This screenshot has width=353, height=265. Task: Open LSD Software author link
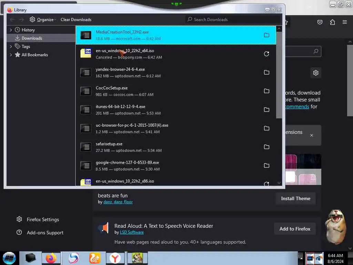tap(132, 232)
